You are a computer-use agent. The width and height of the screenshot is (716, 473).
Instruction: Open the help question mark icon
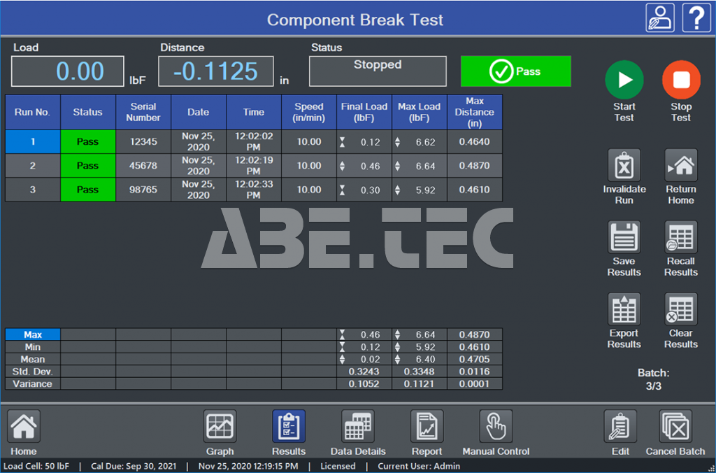[x=696, y=18]
